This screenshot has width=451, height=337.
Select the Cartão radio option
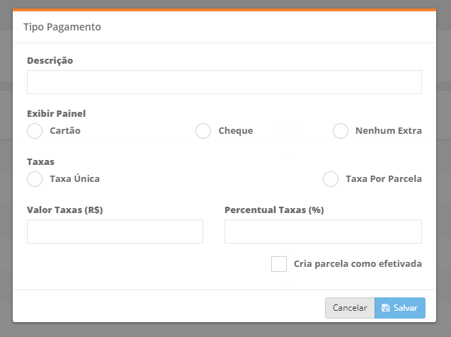[35, 131]
